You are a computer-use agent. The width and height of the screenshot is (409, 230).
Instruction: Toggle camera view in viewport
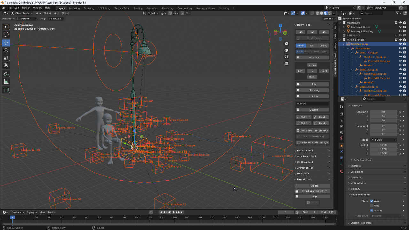tap(286, 57)
